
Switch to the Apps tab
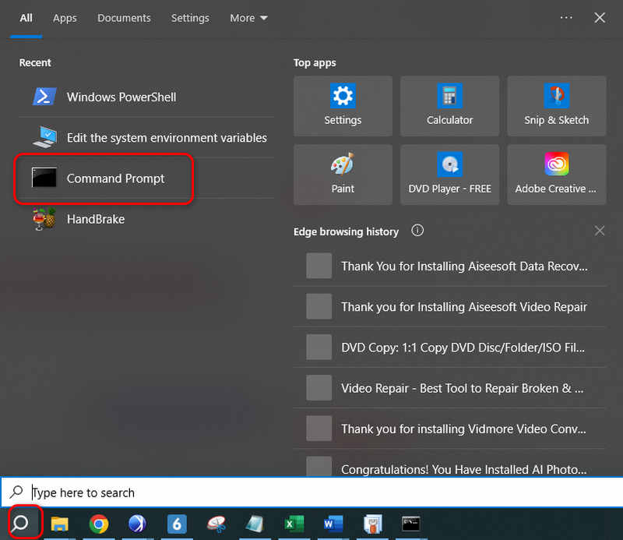(65, 18)
